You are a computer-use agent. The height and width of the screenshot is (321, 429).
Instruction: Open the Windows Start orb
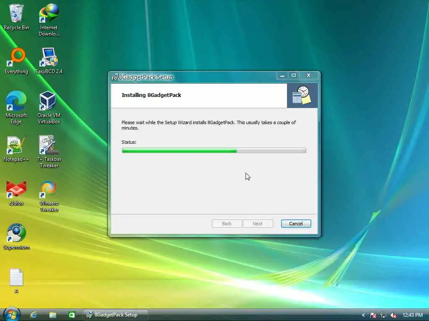(11, 314)
